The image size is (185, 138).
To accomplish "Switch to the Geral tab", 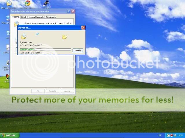I will click(x=23, y=17).
